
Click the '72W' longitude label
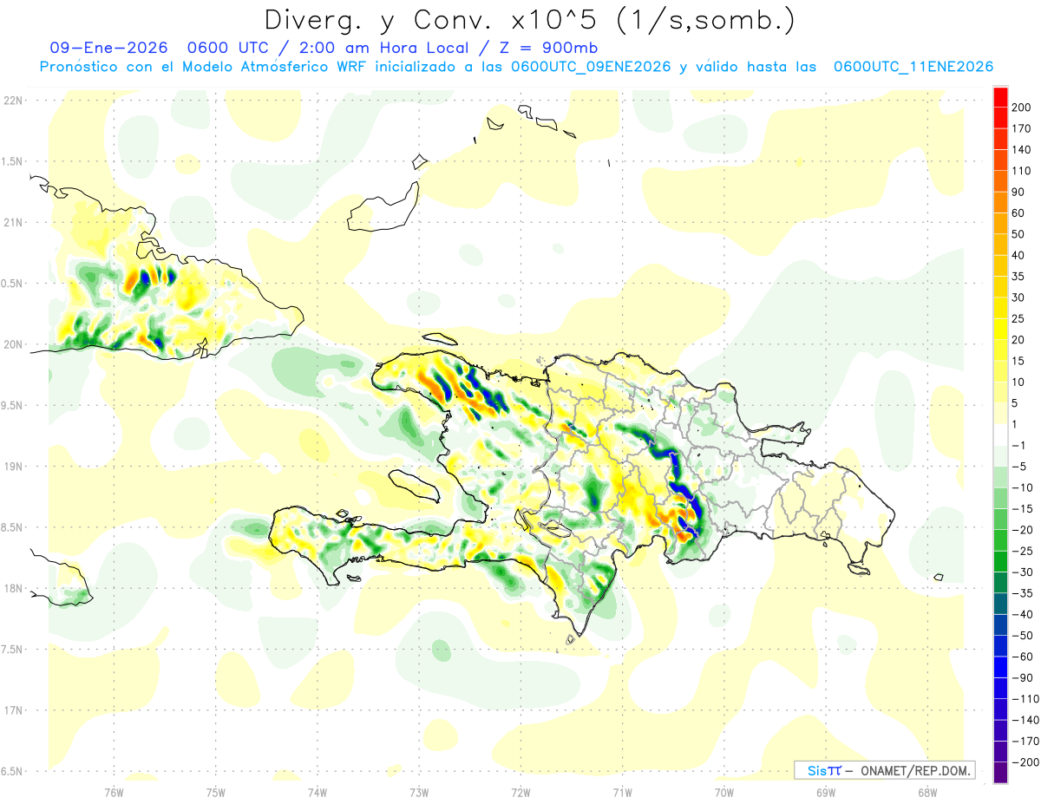[520, 792]
